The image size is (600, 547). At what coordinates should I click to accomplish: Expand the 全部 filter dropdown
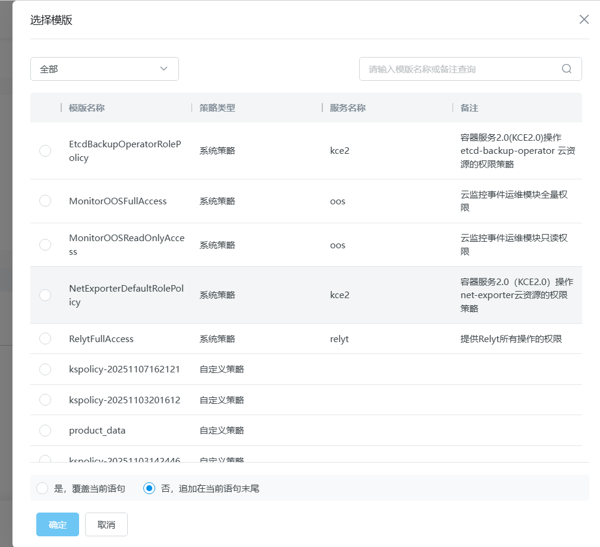104,69
